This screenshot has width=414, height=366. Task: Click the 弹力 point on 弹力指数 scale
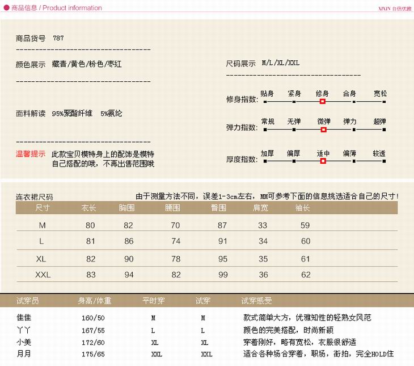(354, 130)
